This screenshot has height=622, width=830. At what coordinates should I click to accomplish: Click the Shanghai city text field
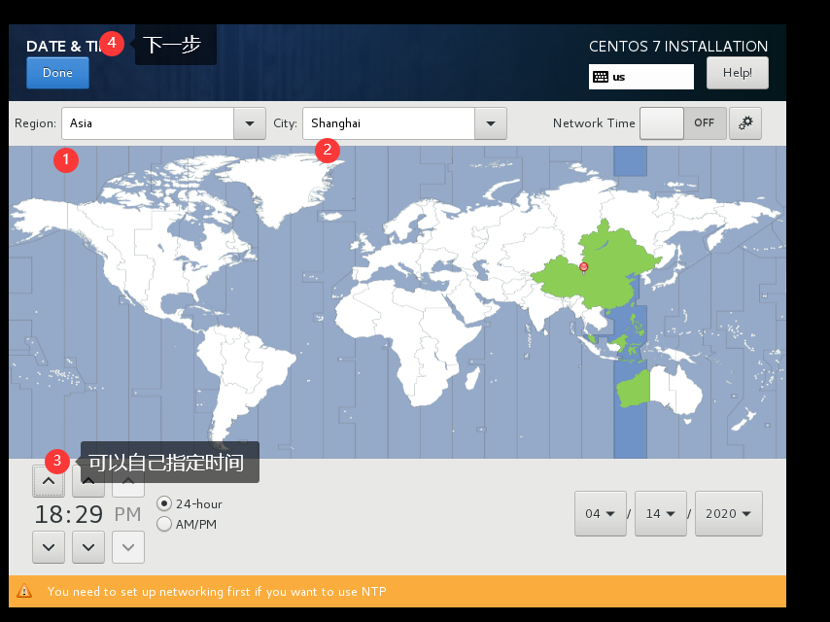click(x=389, y=123)
